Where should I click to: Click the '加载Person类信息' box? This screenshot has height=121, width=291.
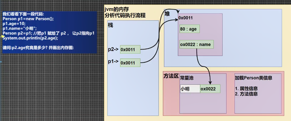click(258, 93)
